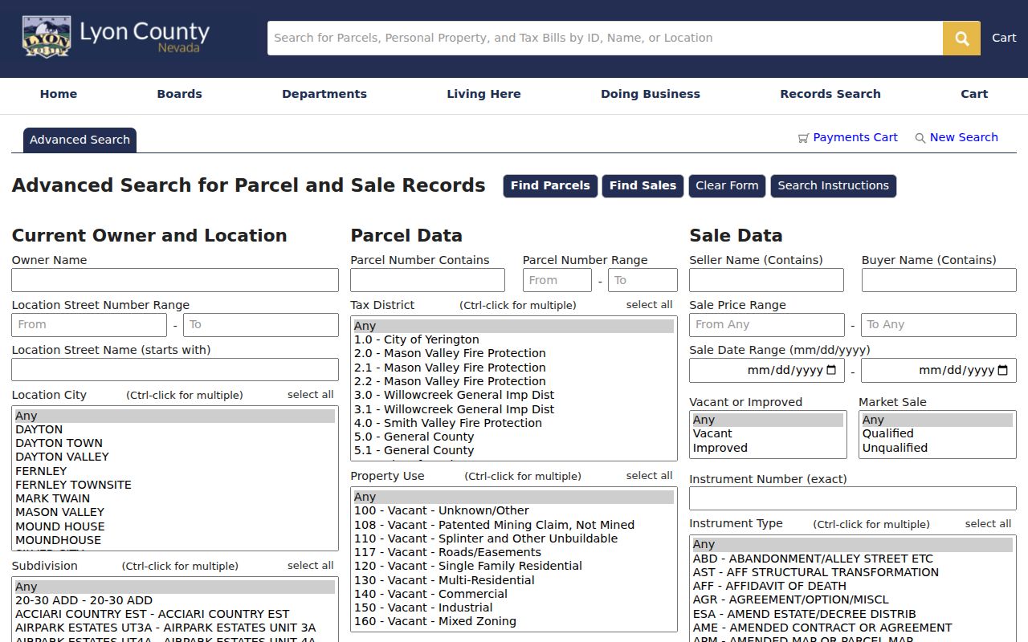Click the Payments Cart icon link
The width and height of the screenshot is (1028, 642).
847,137
